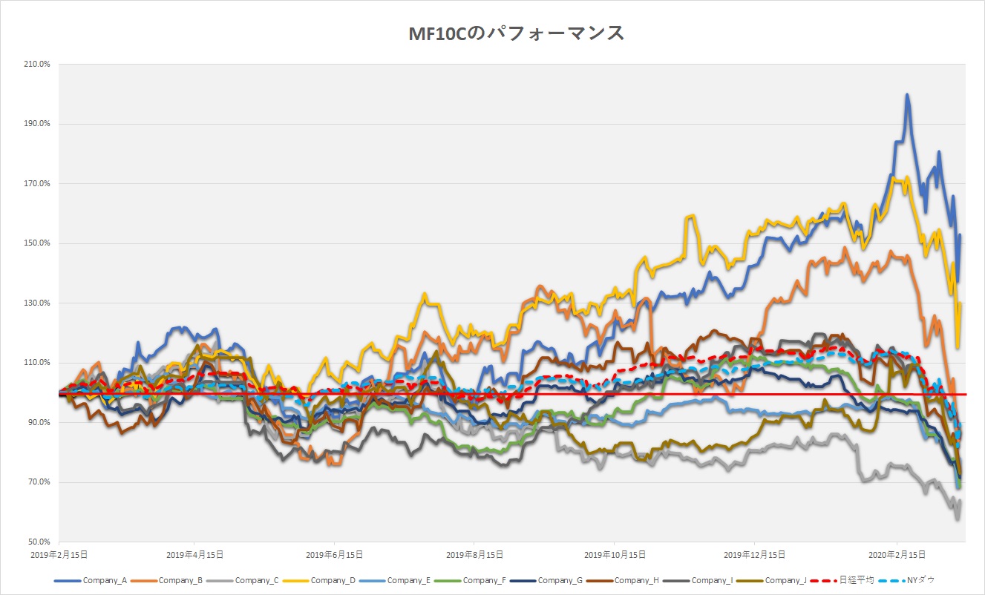Click the Company_E legend label
985x595 pixels.
[x=409, y=580]
